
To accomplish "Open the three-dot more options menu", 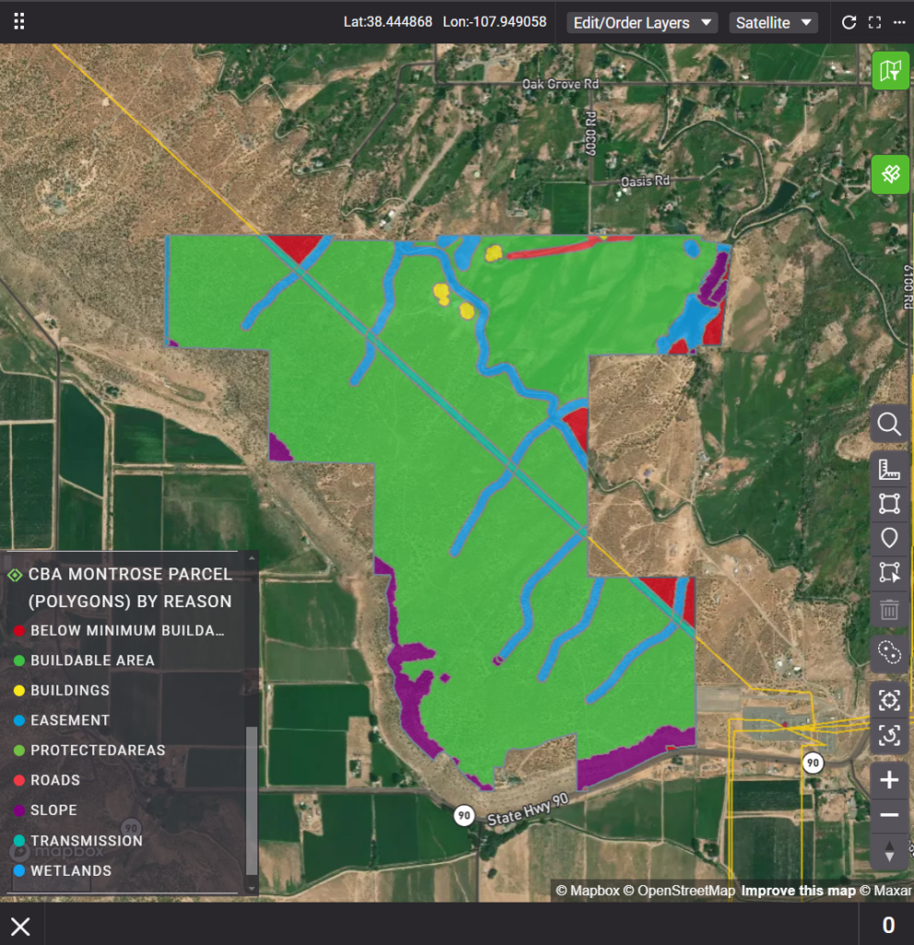I will click(x=900, y=23).
